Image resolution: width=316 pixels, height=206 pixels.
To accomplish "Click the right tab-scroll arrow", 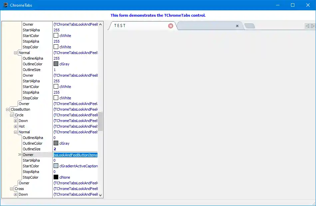I will point(312,25).
